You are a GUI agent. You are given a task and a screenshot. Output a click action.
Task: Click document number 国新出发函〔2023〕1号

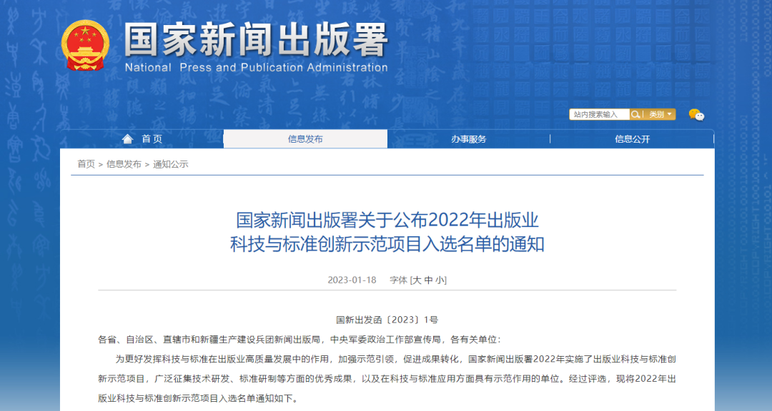[x=387, y=320]
